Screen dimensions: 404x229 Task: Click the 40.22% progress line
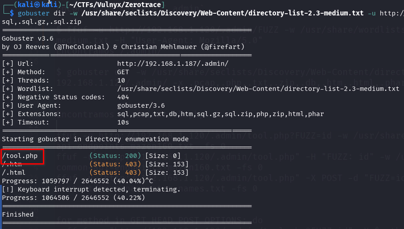pos(73,198)
